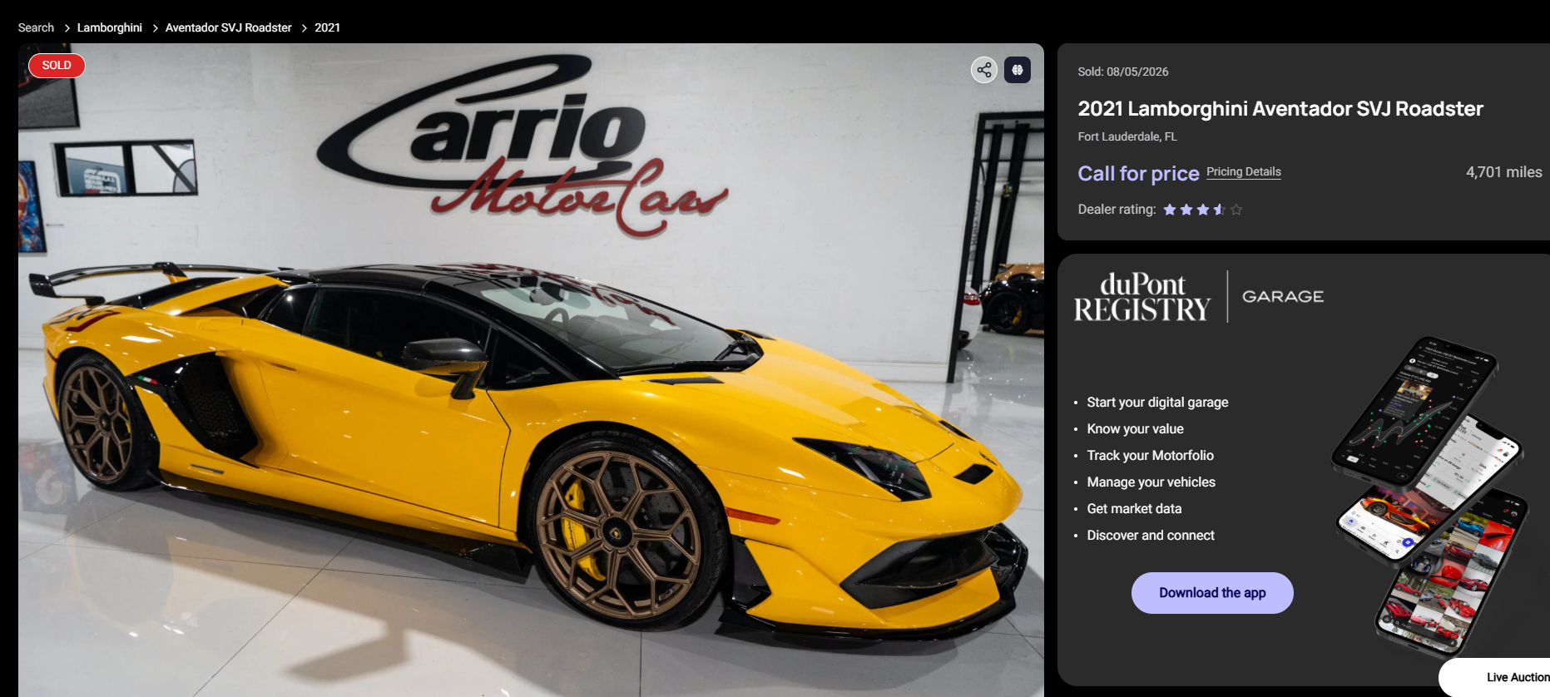Open the Pricing Details link
1550x697 pixels.
click(1244, 171)
